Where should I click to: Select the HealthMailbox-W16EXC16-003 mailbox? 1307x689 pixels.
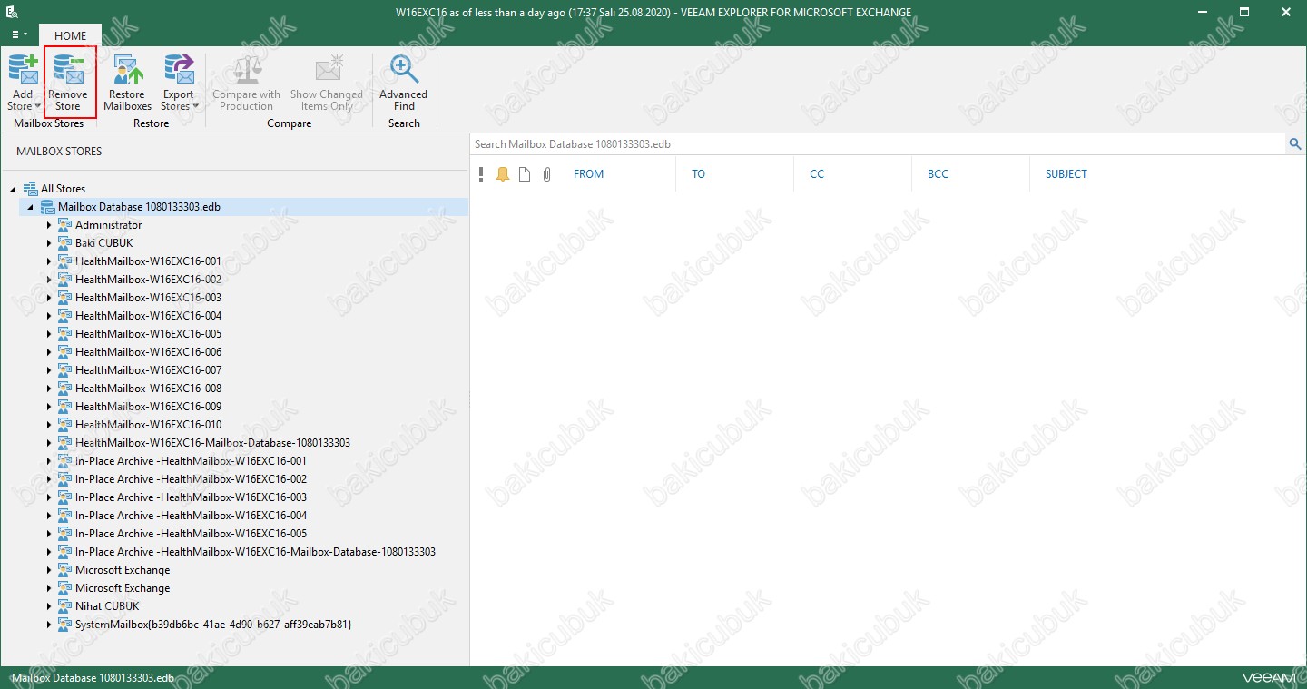click(x=148, y=298)
